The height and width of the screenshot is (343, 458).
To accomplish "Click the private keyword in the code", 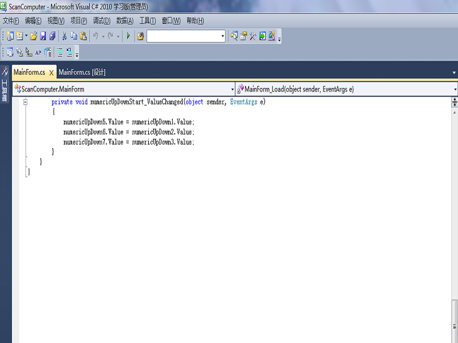I will (x=62, y=102).
